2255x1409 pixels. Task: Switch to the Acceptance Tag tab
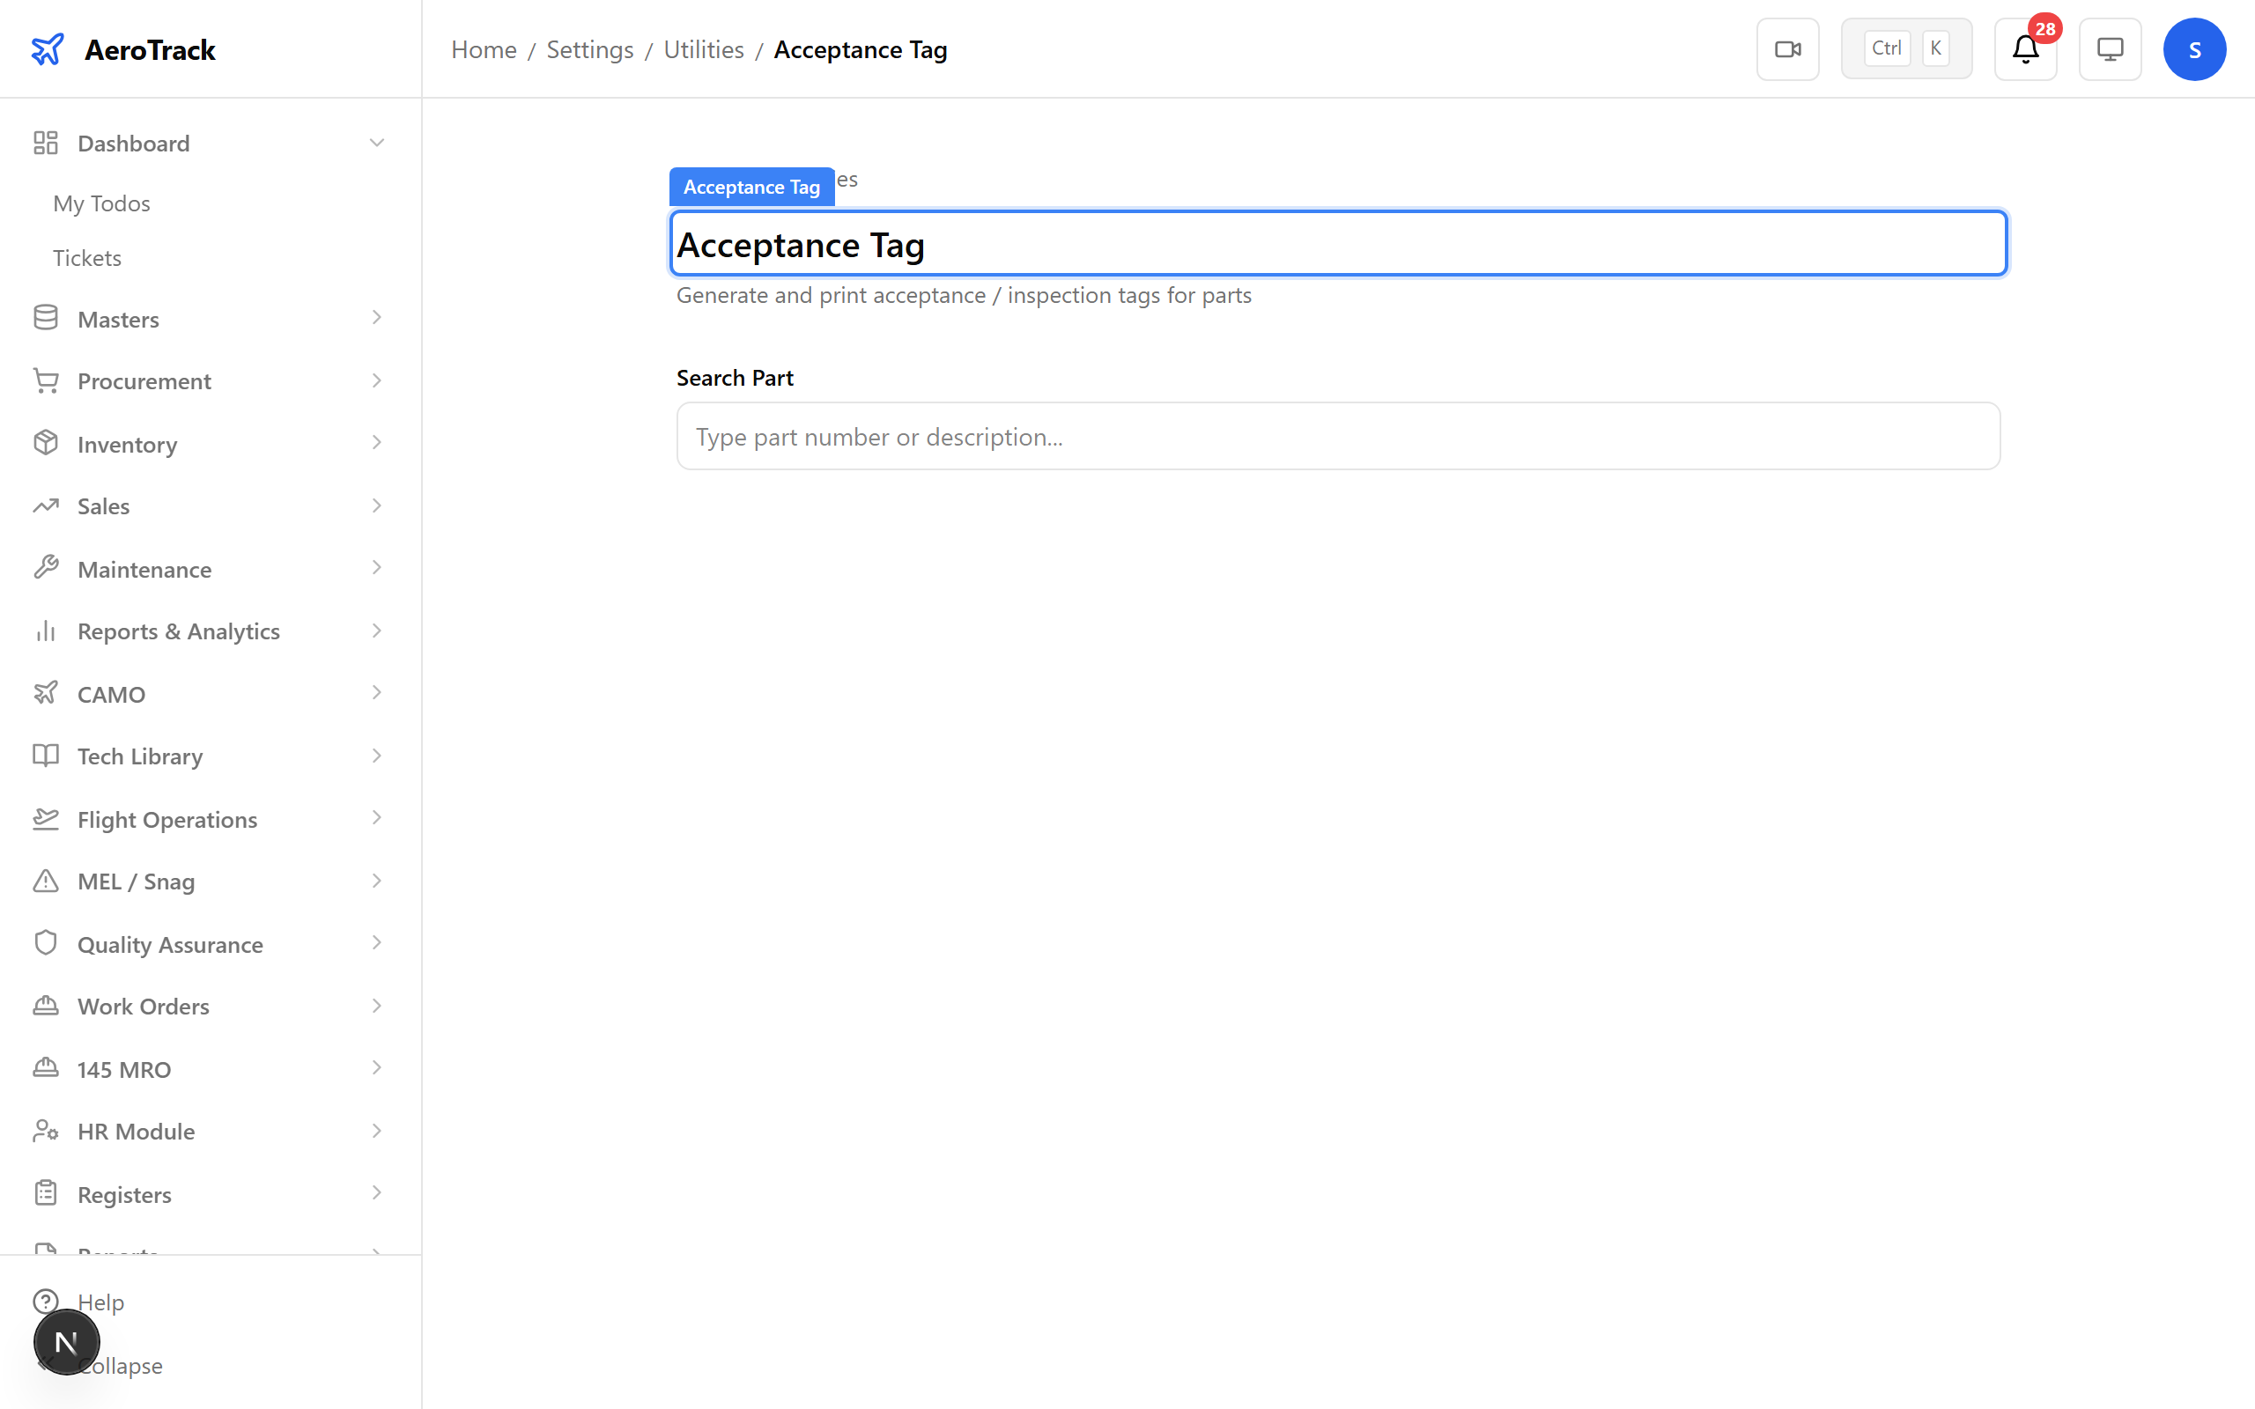[751, 187]
